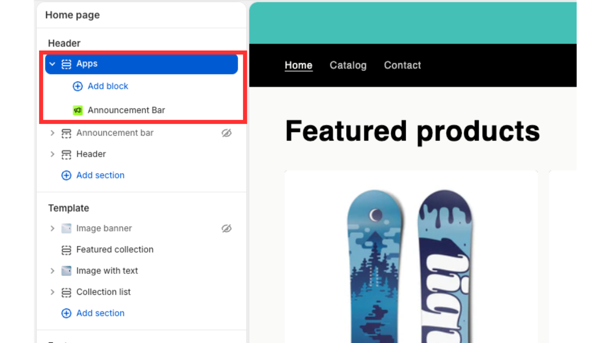This screenshot has height=343, width=611.
Task: Expand the Image with text section
Action: pos(53,271)
